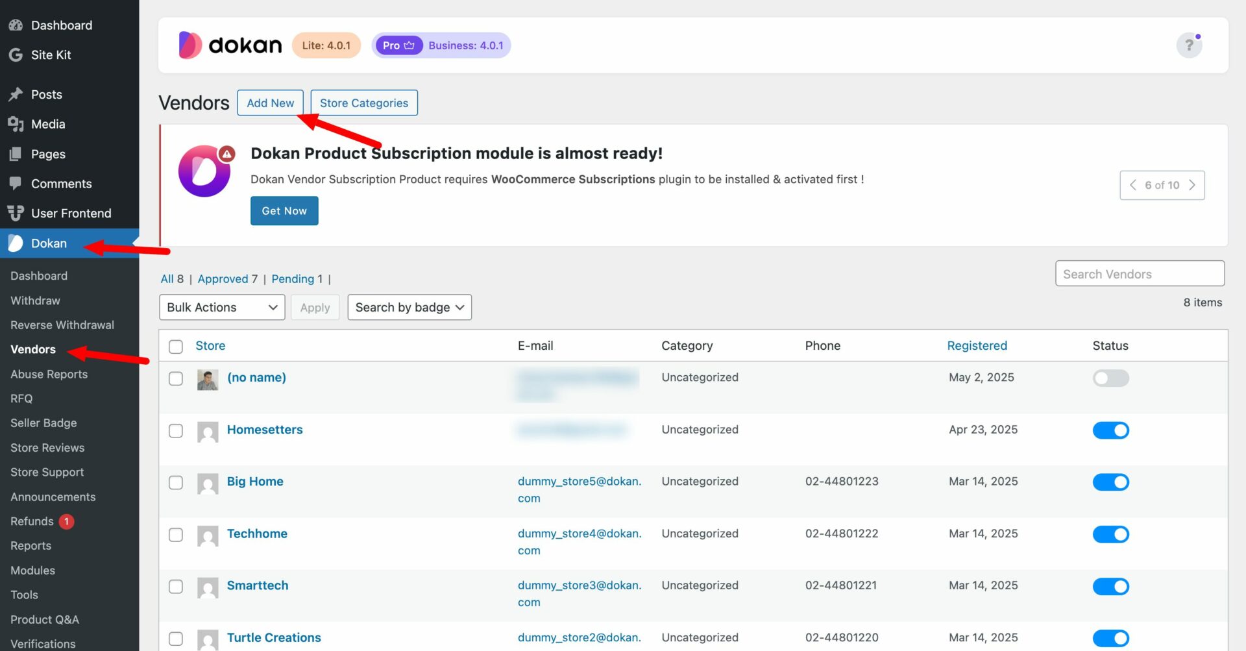Image resolution: width=1246 pixels, height=651 pixels.
Task: Click the Homesetters vendor avatar
Action: 208,432
